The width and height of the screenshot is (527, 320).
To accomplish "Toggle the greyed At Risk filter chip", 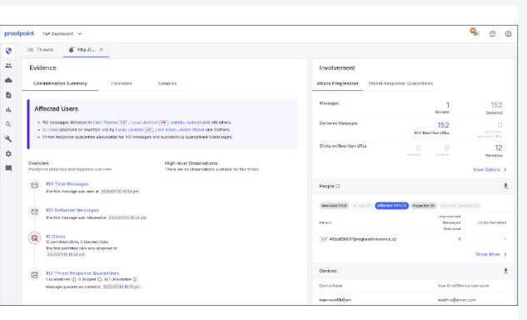I will pos(361,206).
